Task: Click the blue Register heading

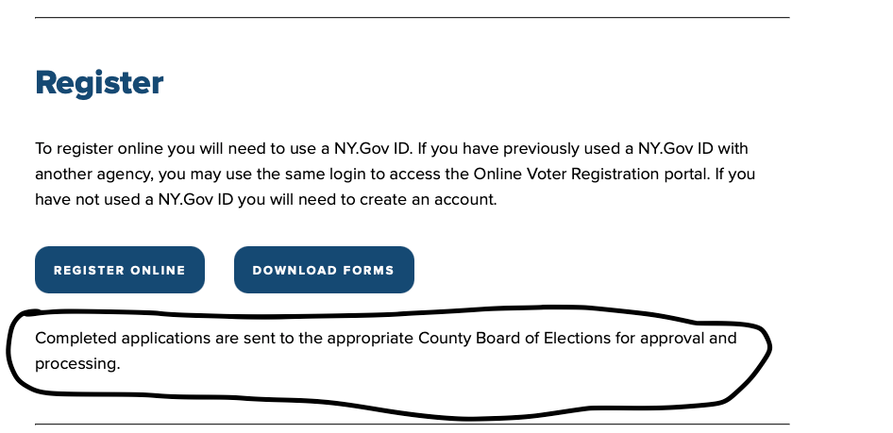Action: (x=99, y=83)
